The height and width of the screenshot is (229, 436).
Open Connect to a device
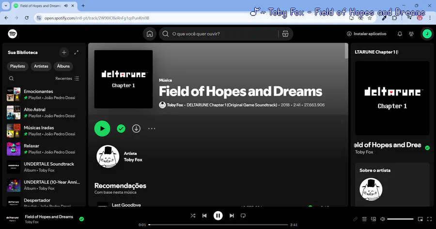click(374, 219)
